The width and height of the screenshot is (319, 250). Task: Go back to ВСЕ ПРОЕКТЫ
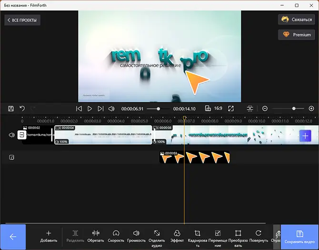[22, 20]
